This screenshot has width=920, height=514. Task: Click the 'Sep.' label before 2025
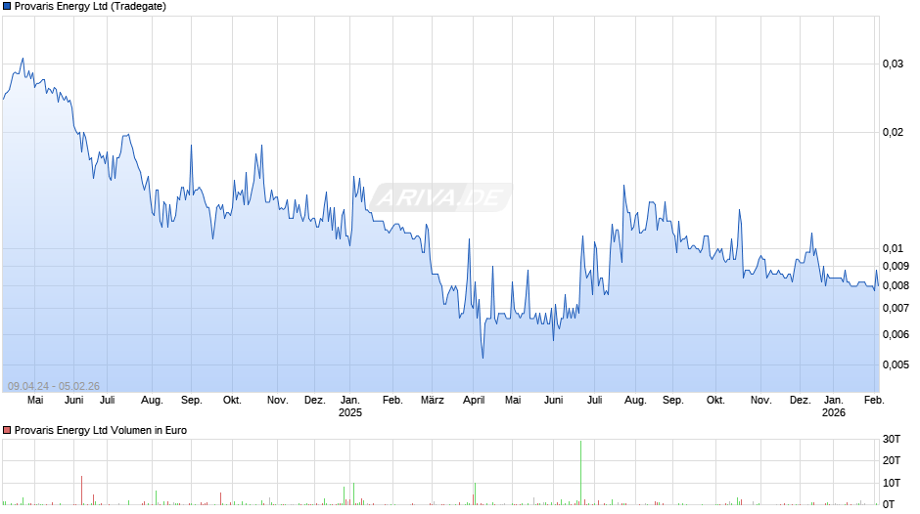(x=191, y=401)
